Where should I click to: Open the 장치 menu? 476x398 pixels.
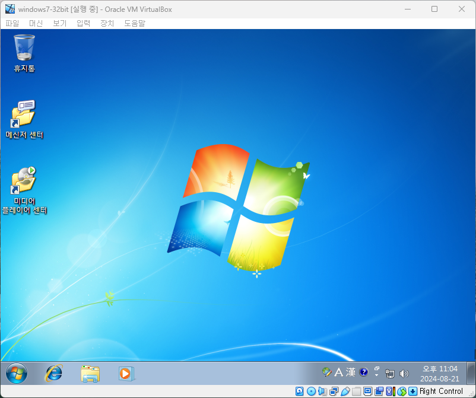click(x=107, y=23)
